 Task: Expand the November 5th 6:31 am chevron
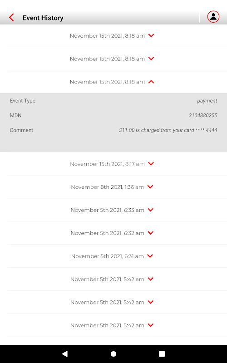click(x=150, y=256)
